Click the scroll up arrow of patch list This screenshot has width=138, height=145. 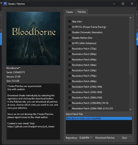click(x=130, y=17)
